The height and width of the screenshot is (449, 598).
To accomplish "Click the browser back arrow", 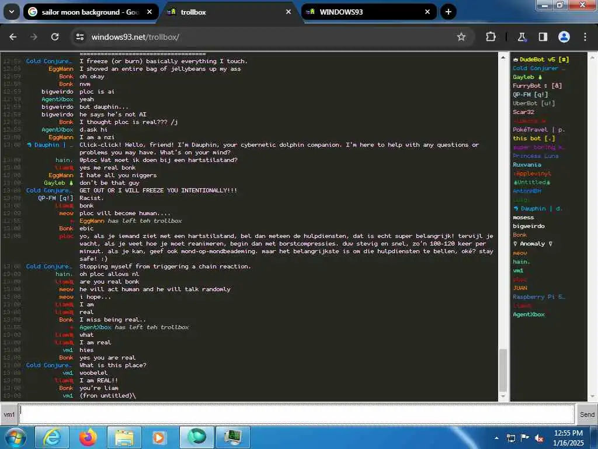I will pos(13,37).
